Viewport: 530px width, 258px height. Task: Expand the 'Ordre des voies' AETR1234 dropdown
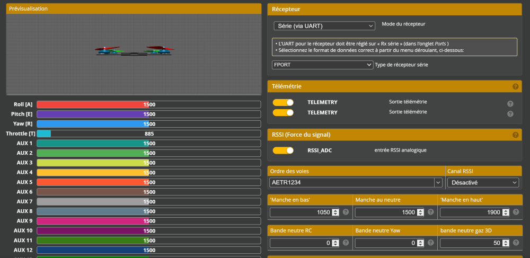point(356,182)
